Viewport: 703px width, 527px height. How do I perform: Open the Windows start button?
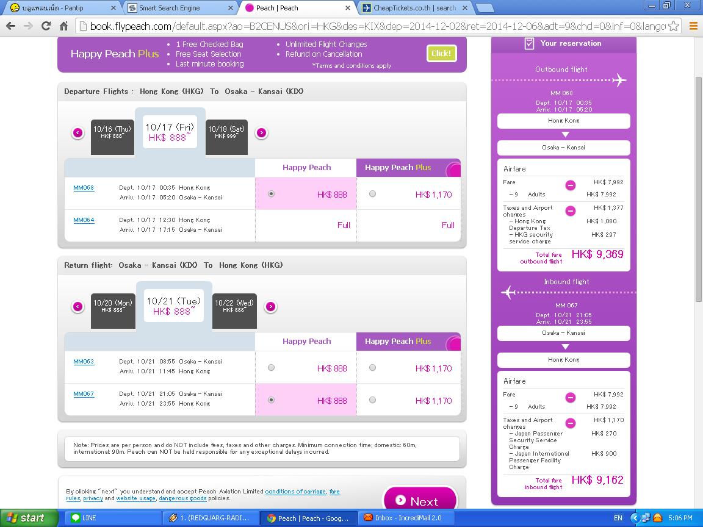29,518
